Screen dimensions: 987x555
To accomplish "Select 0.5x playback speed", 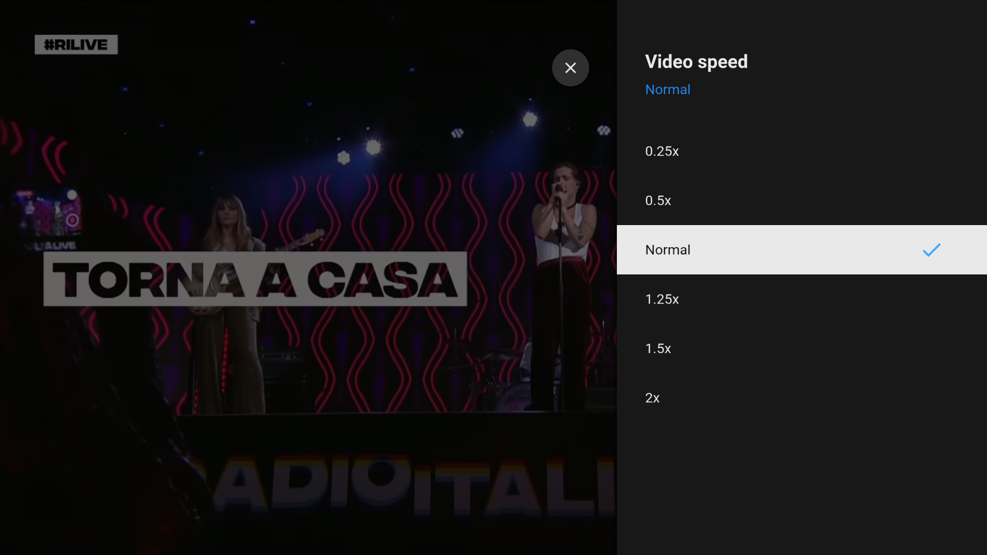I will pyautogui.click(x=658, y=200).
